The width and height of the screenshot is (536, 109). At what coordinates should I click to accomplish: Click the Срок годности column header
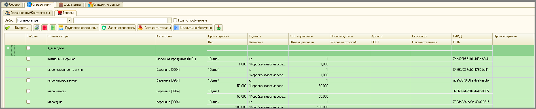(x=227, y=36)
